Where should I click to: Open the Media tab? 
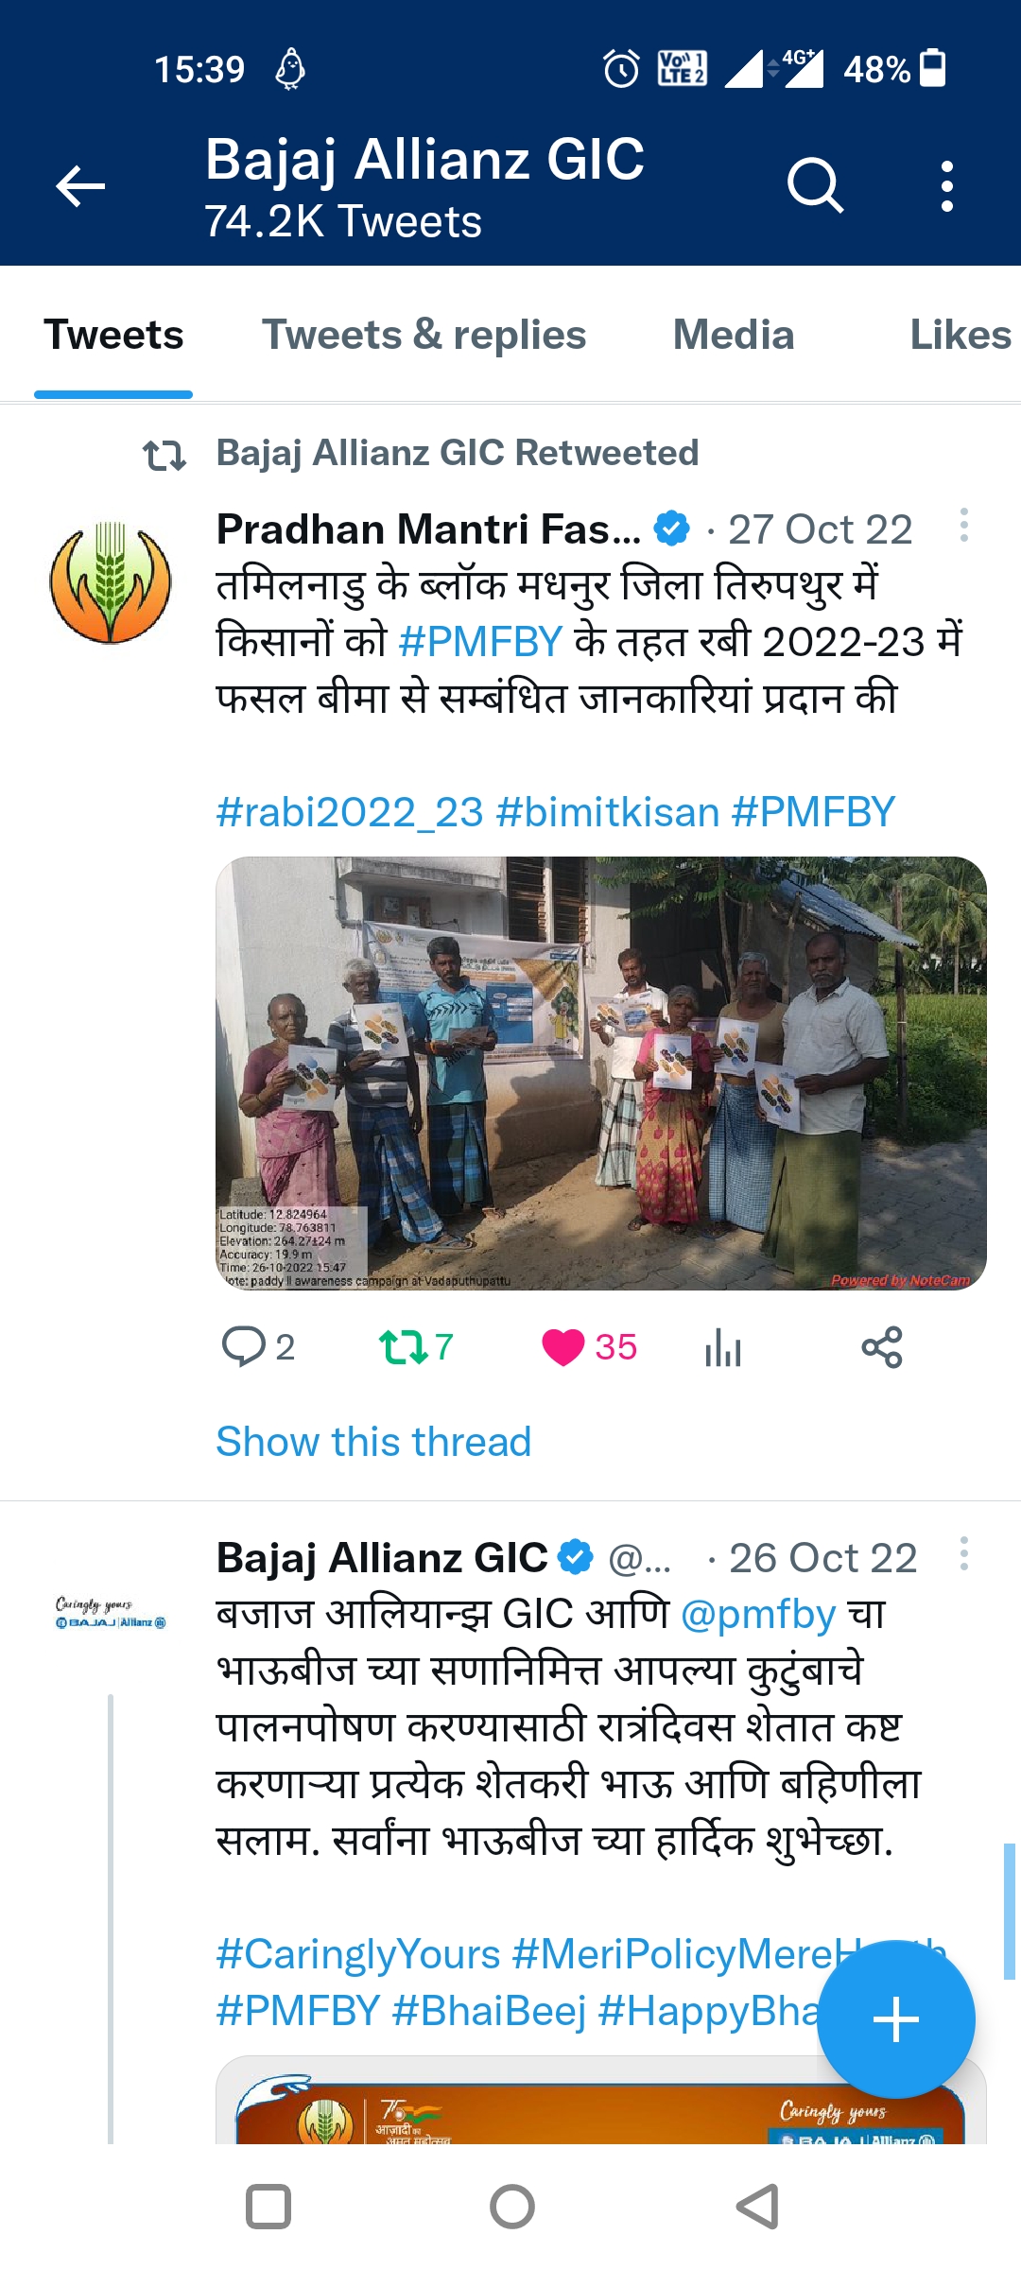tap(734, 335)
